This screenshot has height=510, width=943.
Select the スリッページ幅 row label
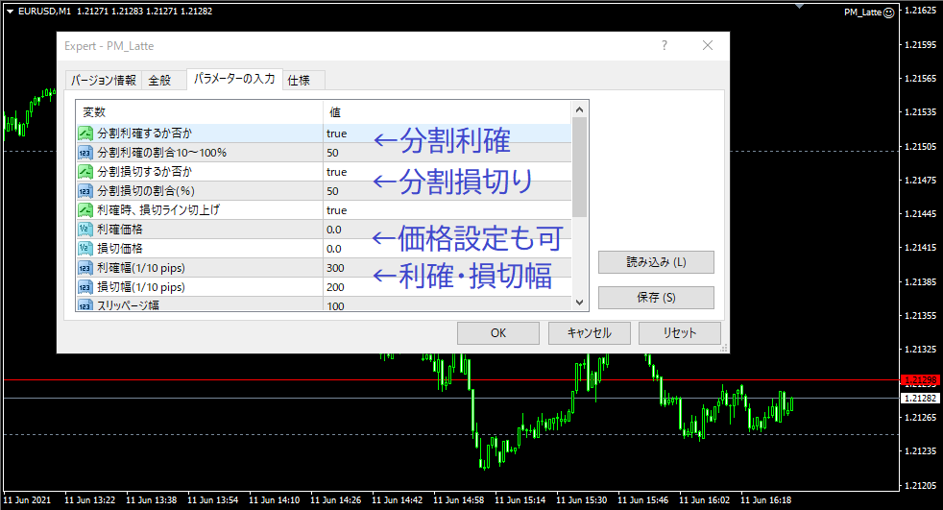pos(128,304)
